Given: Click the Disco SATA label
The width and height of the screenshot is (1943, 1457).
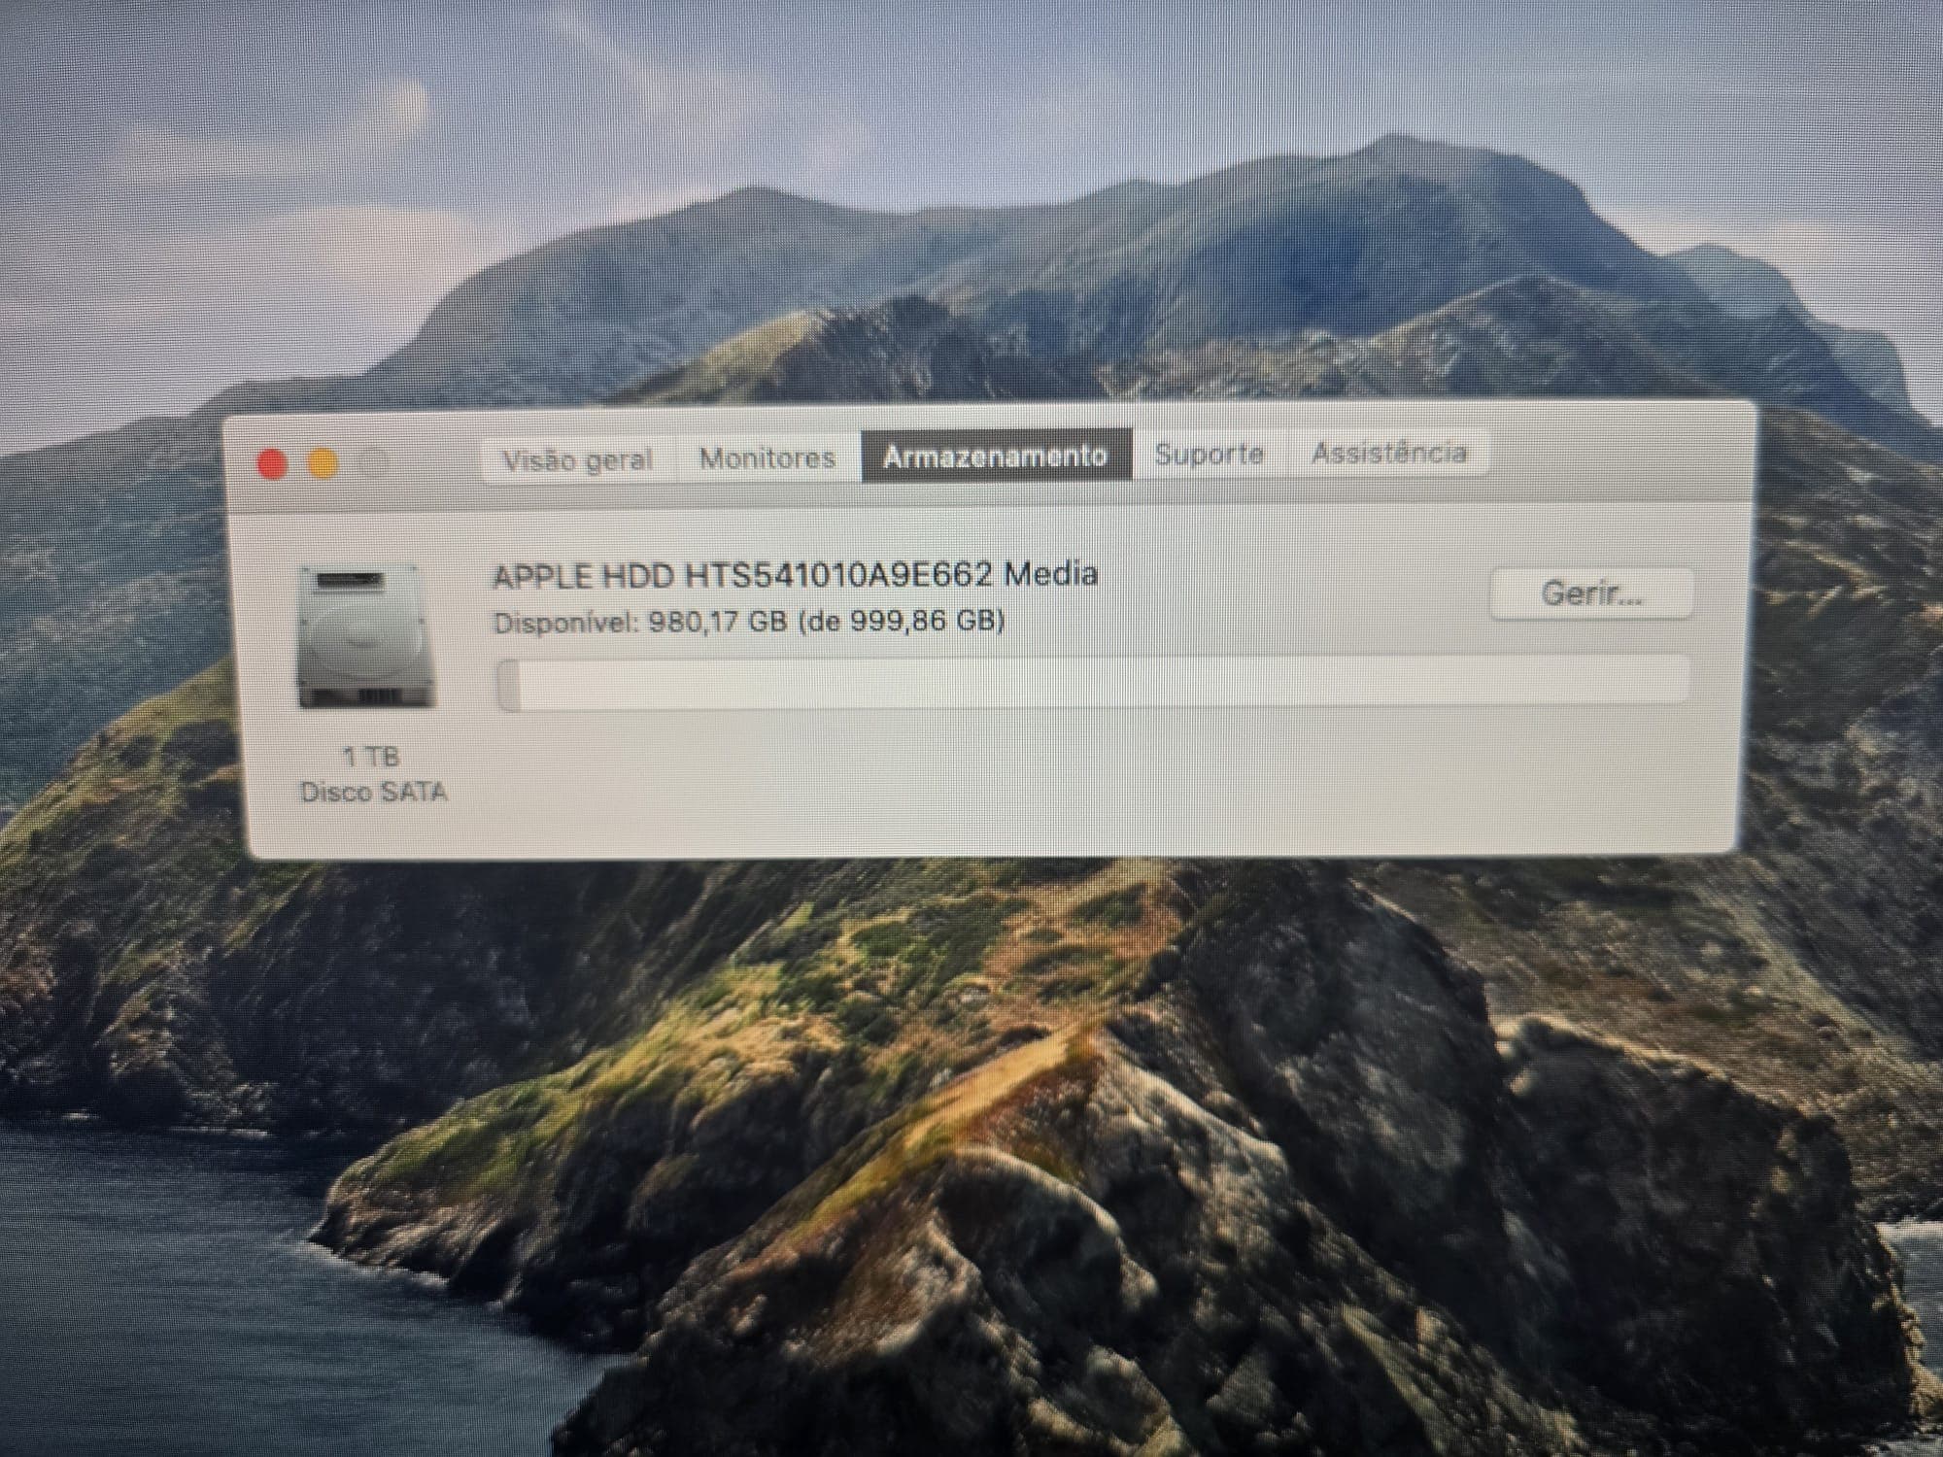Looking at the screenshot, I should pyautogui.click(x=374, y=793).
